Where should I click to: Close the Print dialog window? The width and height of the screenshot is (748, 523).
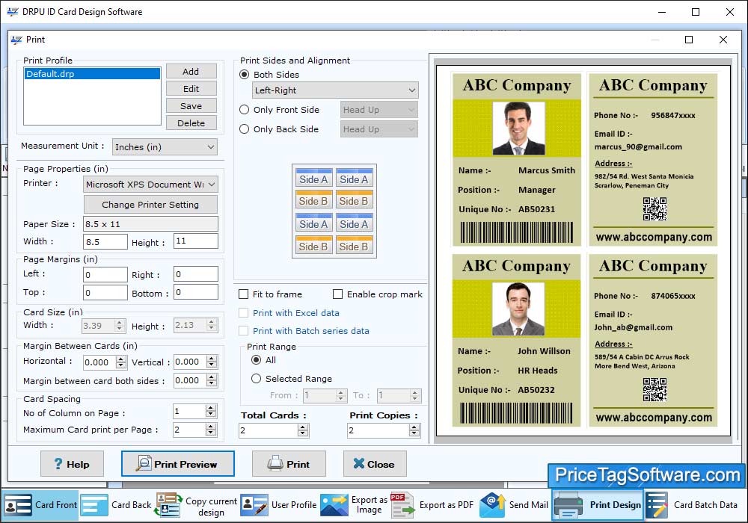click(x=723, y=40)
